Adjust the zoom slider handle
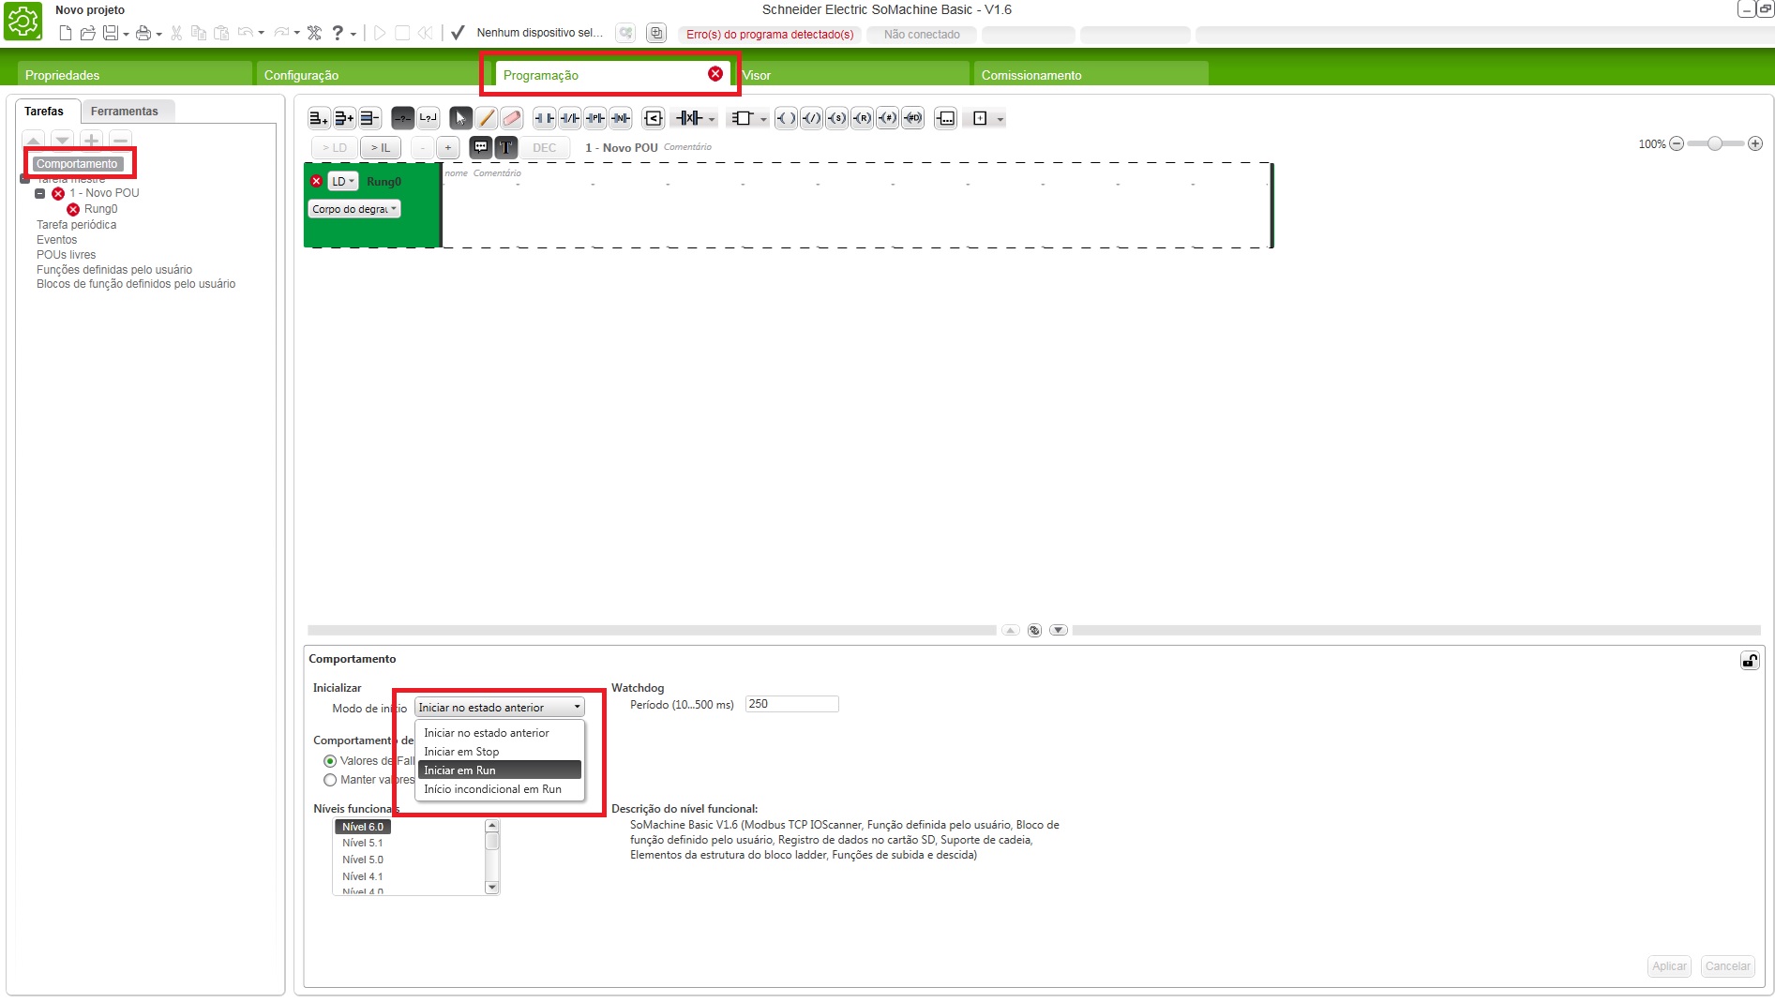The image size is (1775, 1002). (1715, 143)
